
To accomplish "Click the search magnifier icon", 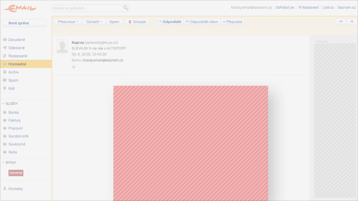I will pyautogui.click(x=126, y=8).
